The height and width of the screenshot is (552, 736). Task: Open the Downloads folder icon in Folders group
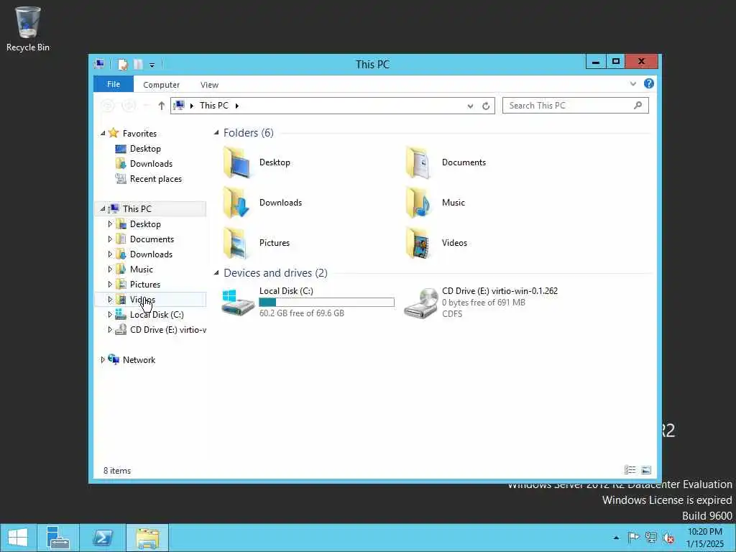[x=236, y=203]
